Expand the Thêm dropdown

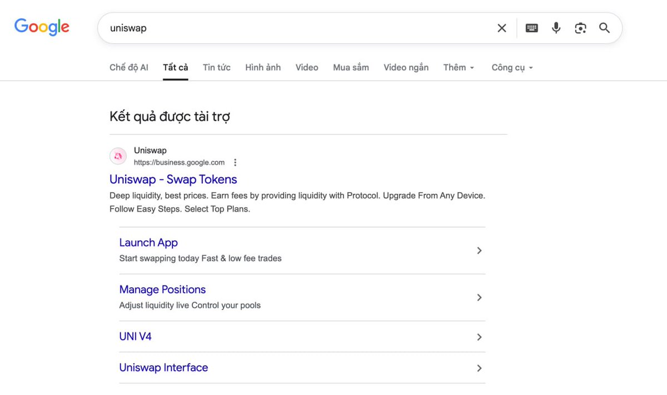[x=459, y=67]
